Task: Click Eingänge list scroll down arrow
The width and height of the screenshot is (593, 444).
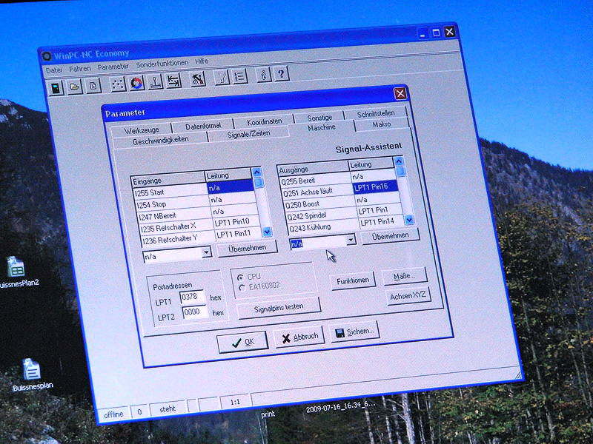Action: pos(267,232)
